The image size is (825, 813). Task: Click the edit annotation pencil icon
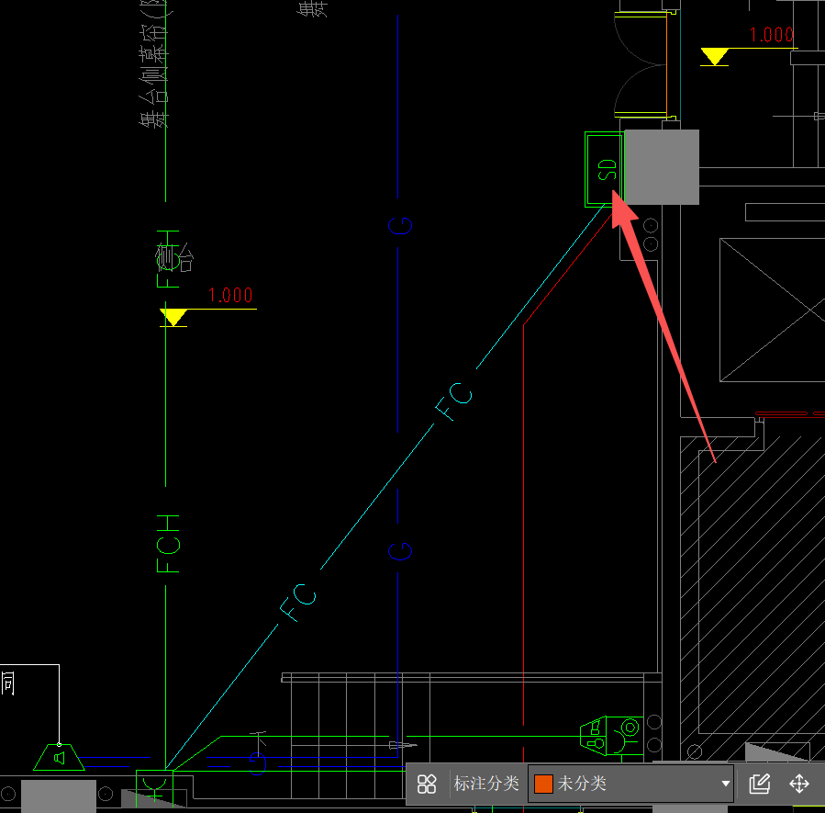(x=759, y=784)
